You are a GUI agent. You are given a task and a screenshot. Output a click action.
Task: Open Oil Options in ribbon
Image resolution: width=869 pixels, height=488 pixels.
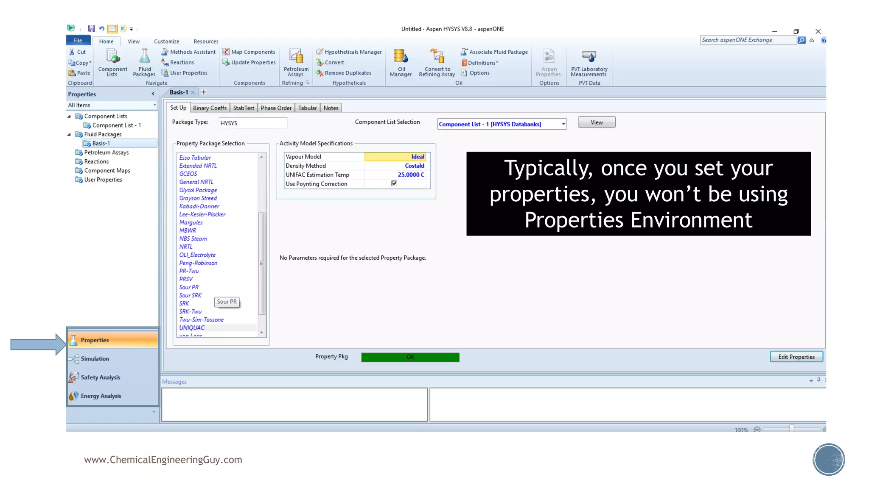tap(475, 73)
